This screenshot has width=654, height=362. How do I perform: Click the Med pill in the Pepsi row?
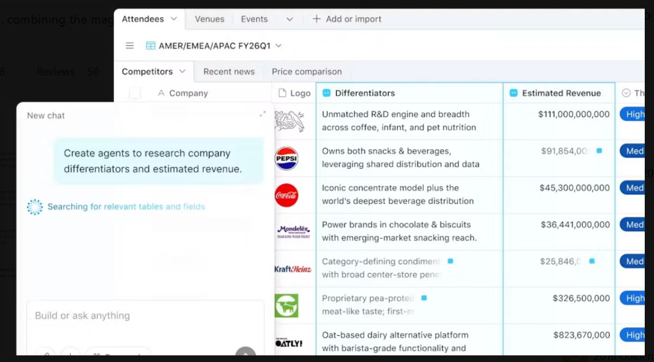(632, 151)
